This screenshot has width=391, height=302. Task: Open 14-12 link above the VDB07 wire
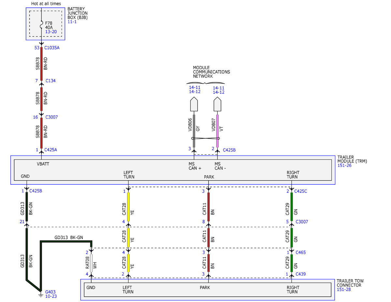(x=219, y=92)
